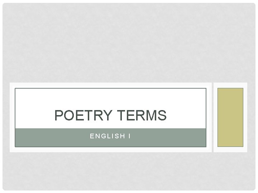This screenshot has width=258, height=193.
Task: Click the white space left of POETRY title
Action: tap(34, 116)
